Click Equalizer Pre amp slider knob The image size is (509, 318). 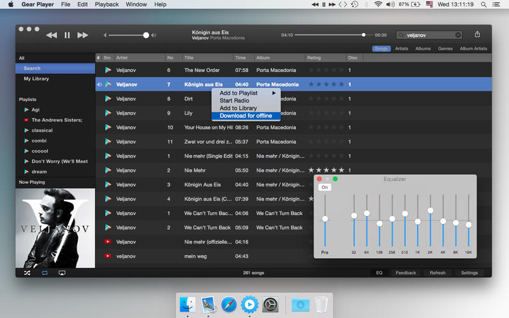(325, 219)
